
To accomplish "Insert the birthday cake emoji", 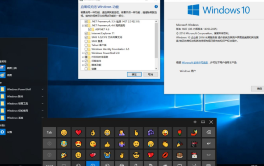I will point(180,155).
